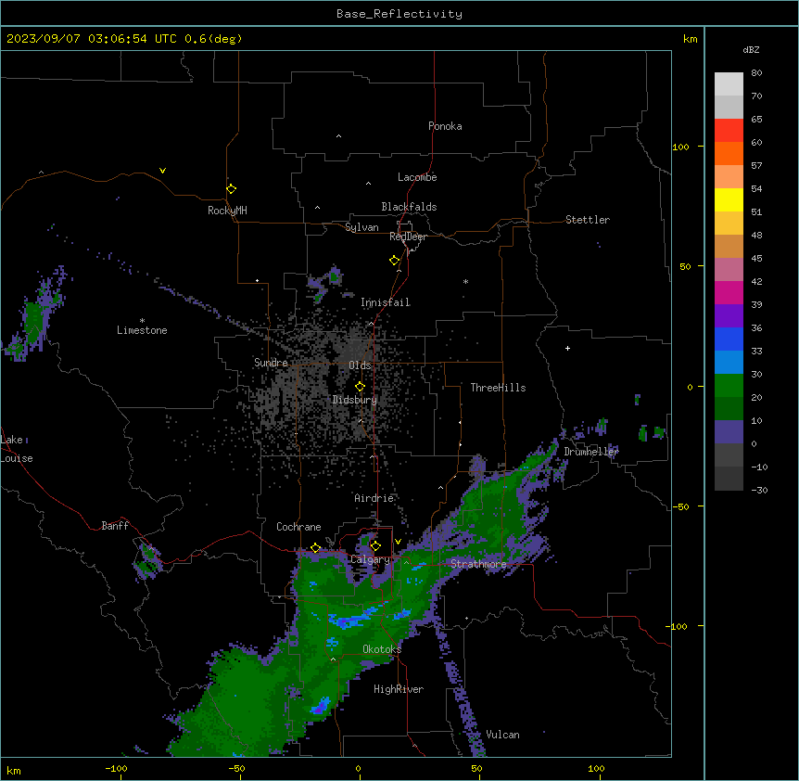Click the Drumheller label

(x=591, y=452)
